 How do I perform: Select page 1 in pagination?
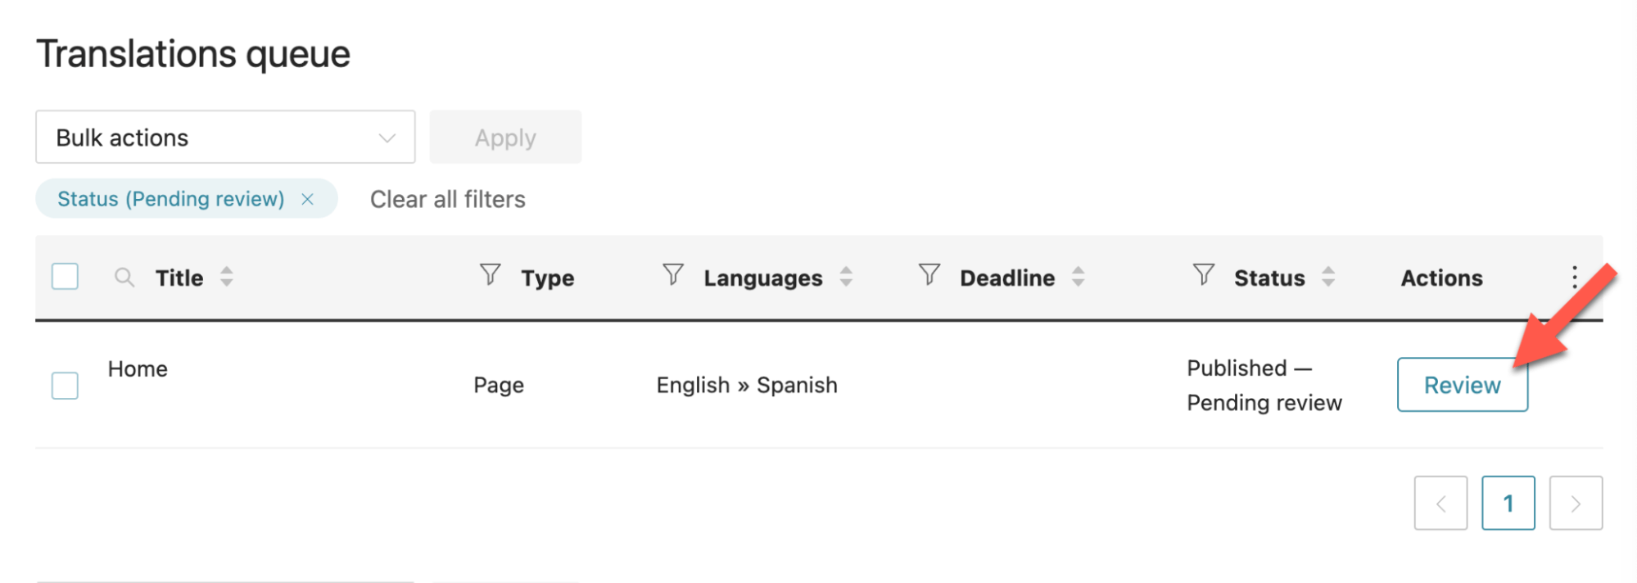point(1508,503)
